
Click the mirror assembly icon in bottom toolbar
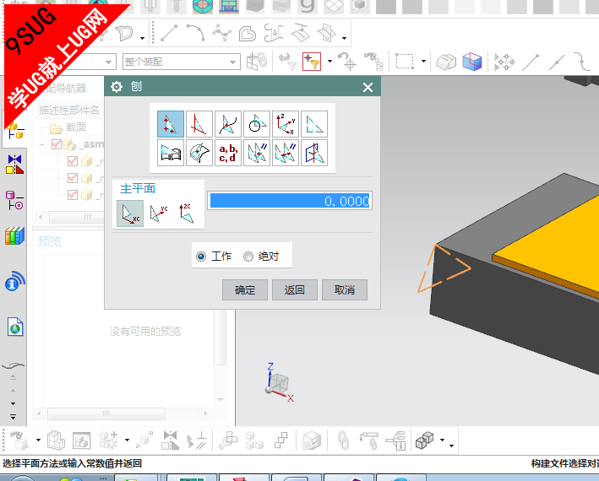170,440
